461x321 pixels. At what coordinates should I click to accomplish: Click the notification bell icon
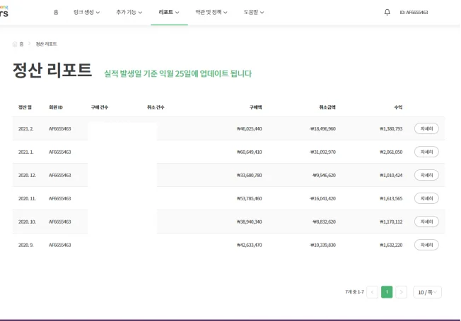387,12
